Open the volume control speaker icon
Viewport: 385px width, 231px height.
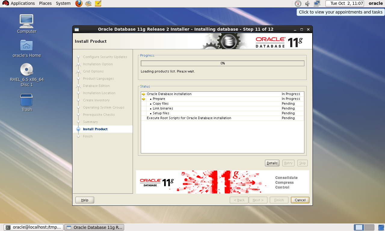point(307,4)
